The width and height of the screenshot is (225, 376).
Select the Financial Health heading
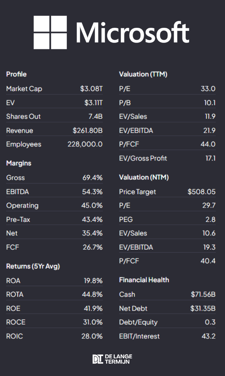(144, 280)
